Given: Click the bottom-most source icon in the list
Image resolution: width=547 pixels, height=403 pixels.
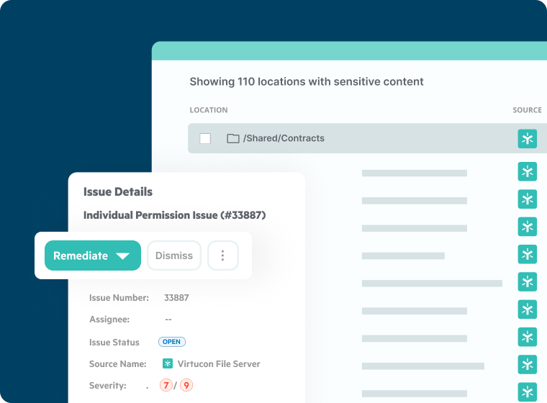Looking at the screenshot, I should [x=527, y=391].
